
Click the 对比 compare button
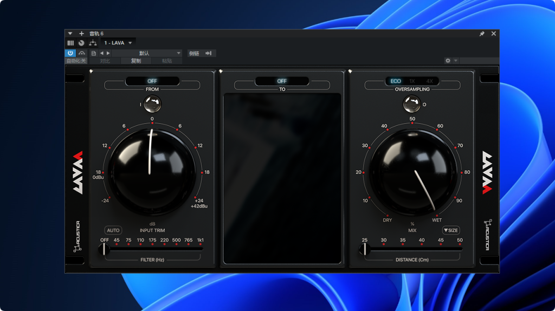(x=105, y=61)
